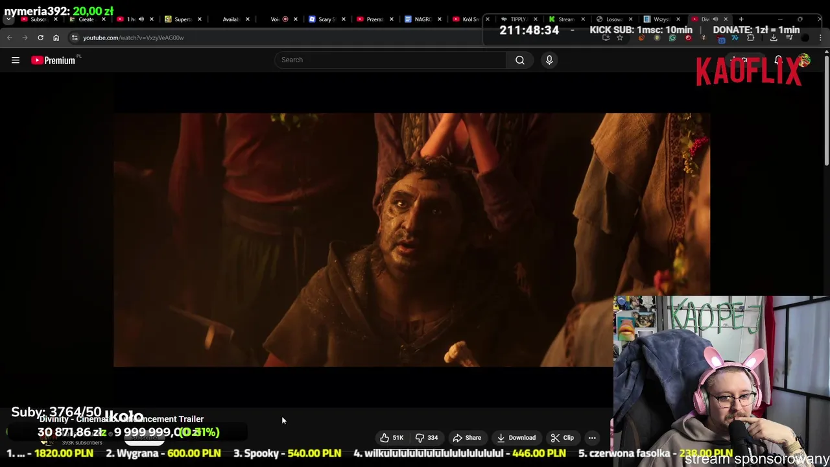Go to YouTube Premium home logo

point(53,60)
